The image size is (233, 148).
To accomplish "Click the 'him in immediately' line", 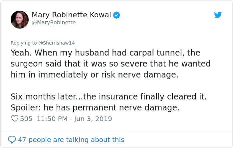I will pos(95,75).
